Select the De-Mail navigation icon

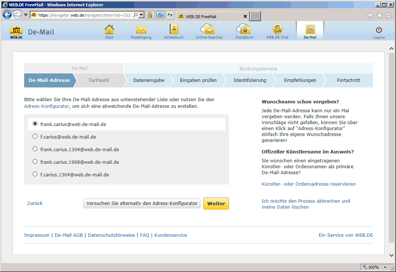tap(310, 31)
